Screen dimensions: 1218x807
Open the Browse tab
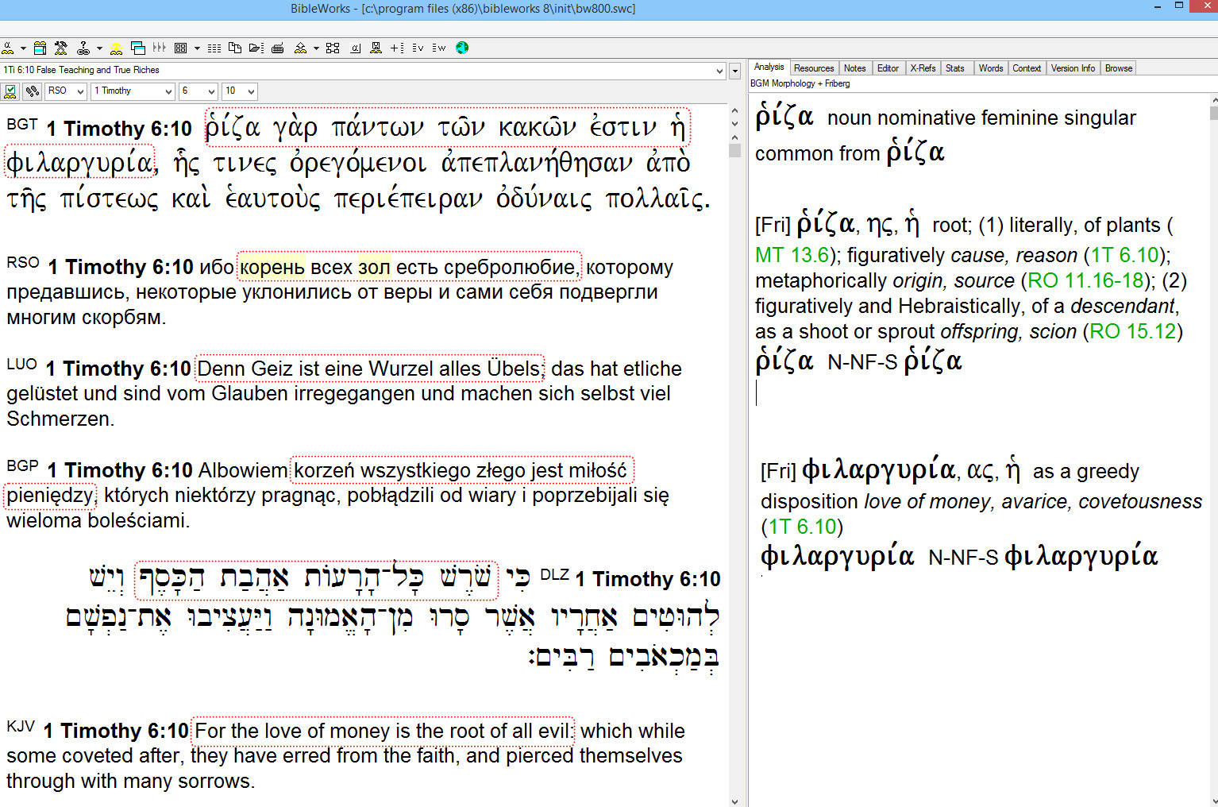click(1119, 68)
